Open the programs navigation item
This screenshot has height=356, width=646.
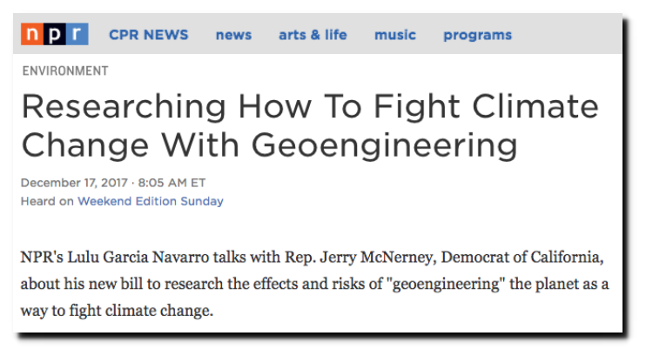477,36
